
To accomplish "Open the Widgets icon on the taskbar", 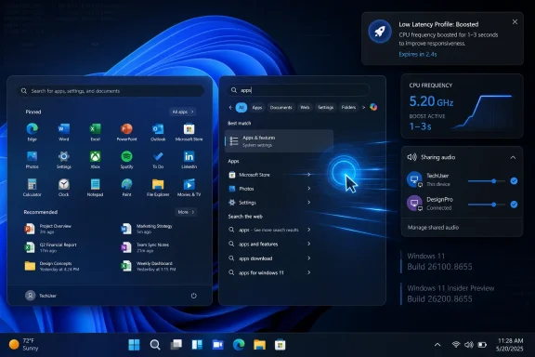I will pos(197,345).
